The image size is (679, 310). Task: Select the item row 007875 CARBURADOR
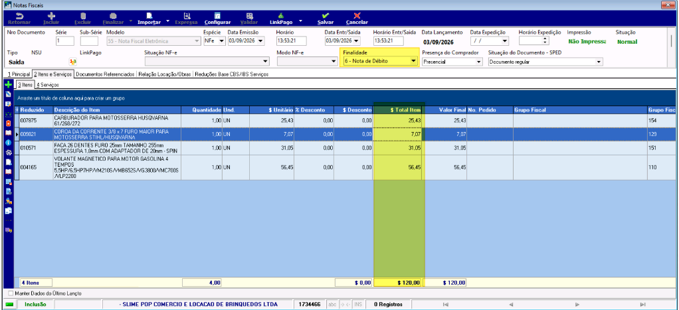pos(346,120)
